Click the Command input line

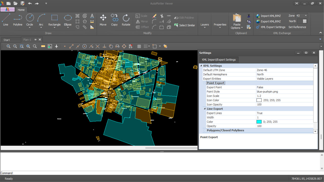[162, 173]
